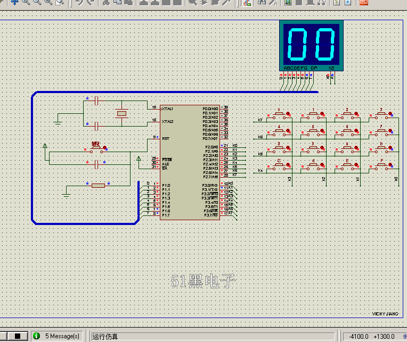This screenshot has width=407, height=342.
Task: Select the two-digit seven-segment display
Action: pyautogui.click(x=311, y=45)
